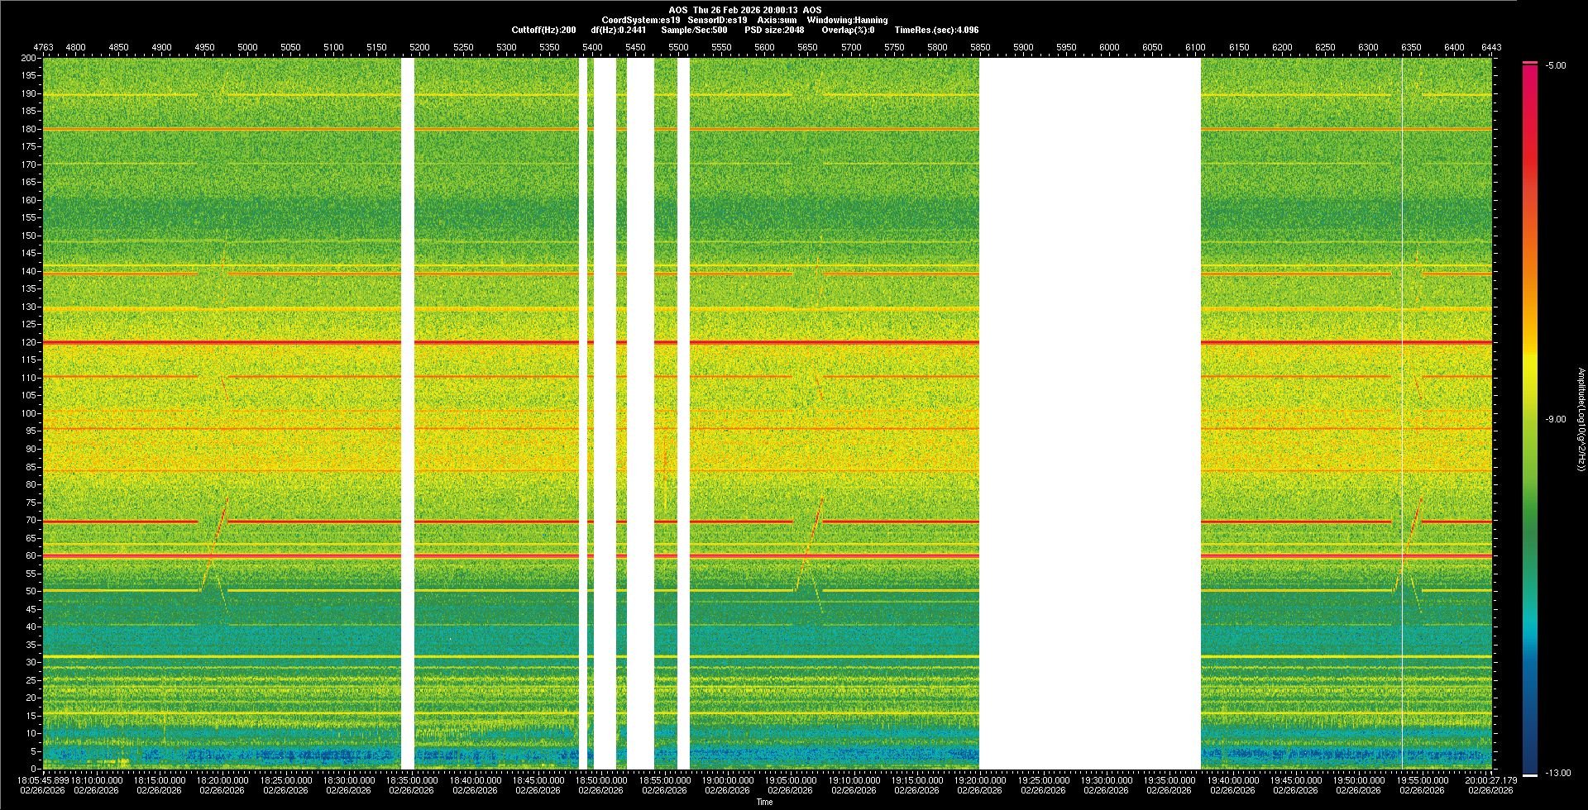Click the Overlap(%):0 header label
This screenshot has width=1588, height=810.
[848, 30]
